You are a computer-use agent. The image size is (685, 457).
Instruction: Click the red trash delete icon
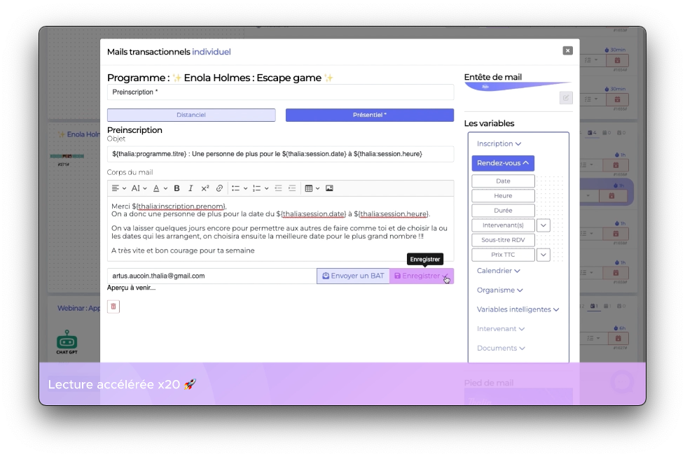[x=113, y=307]
